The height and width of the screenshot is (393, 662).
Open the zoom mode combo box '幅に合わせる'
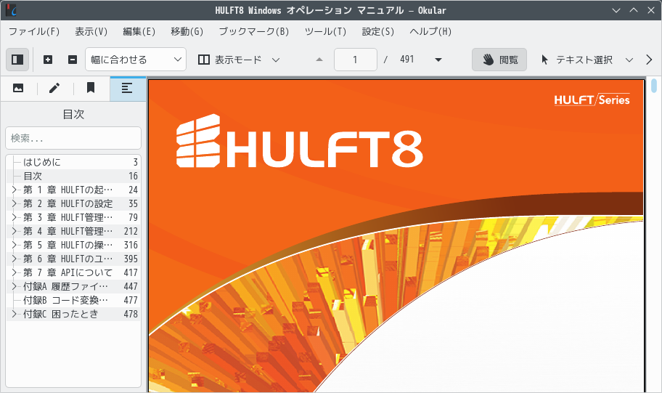pos(136,60)
